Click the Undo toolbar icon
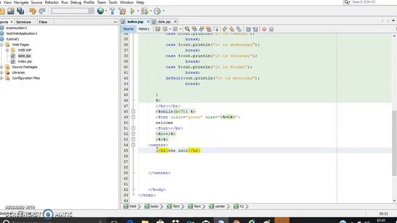The image size is (397, 223). (32, 11)
